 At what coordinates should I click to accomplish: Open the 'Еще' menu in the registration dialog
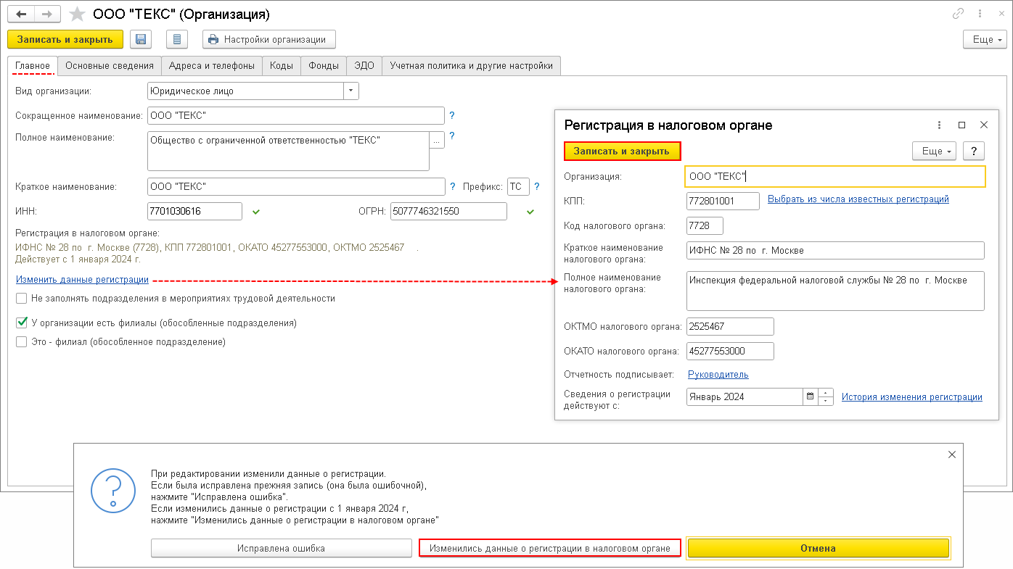[x=934, y=151]
